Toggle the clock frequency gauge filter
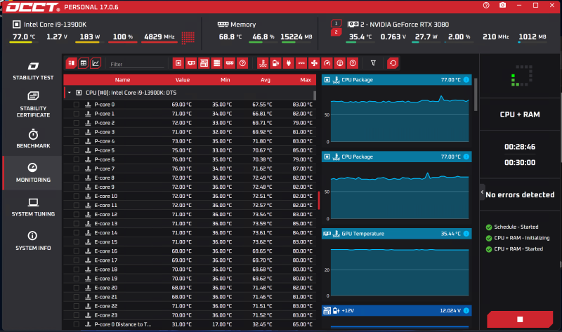 click(x=327, y=63)
